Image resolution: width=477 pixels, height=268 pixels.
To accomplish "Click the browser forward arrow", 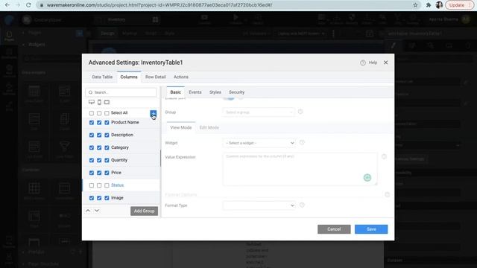I will click(x=18, y=5).
